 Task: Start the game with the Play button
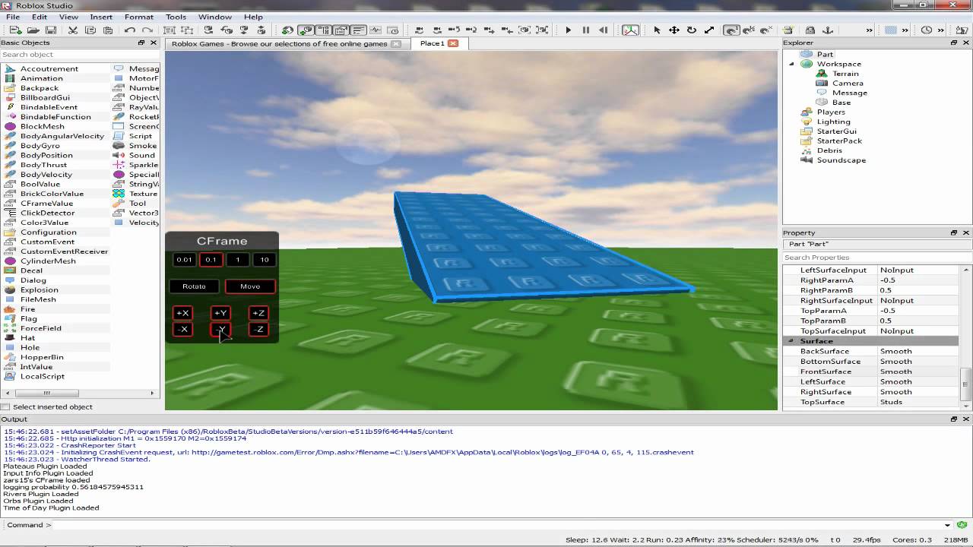[568, 30]
